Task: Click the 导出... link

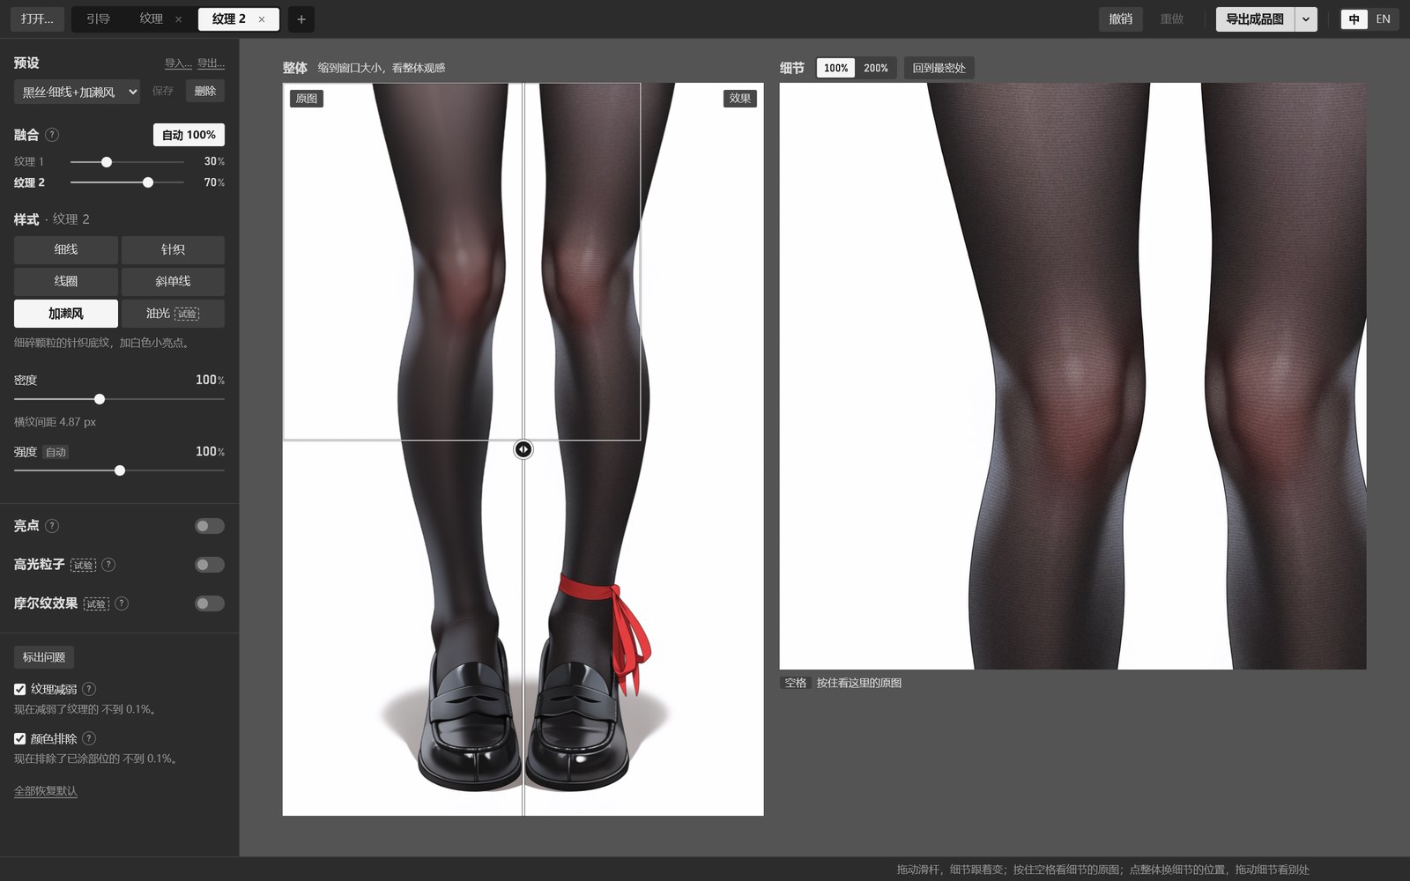Action: coord(211,63)
